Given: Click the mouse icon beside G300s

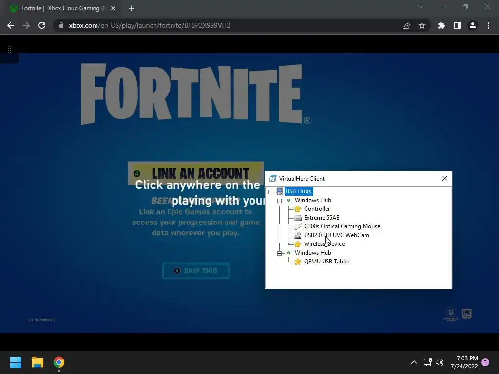Looking at the screenshot, I should tap(298, 226).
